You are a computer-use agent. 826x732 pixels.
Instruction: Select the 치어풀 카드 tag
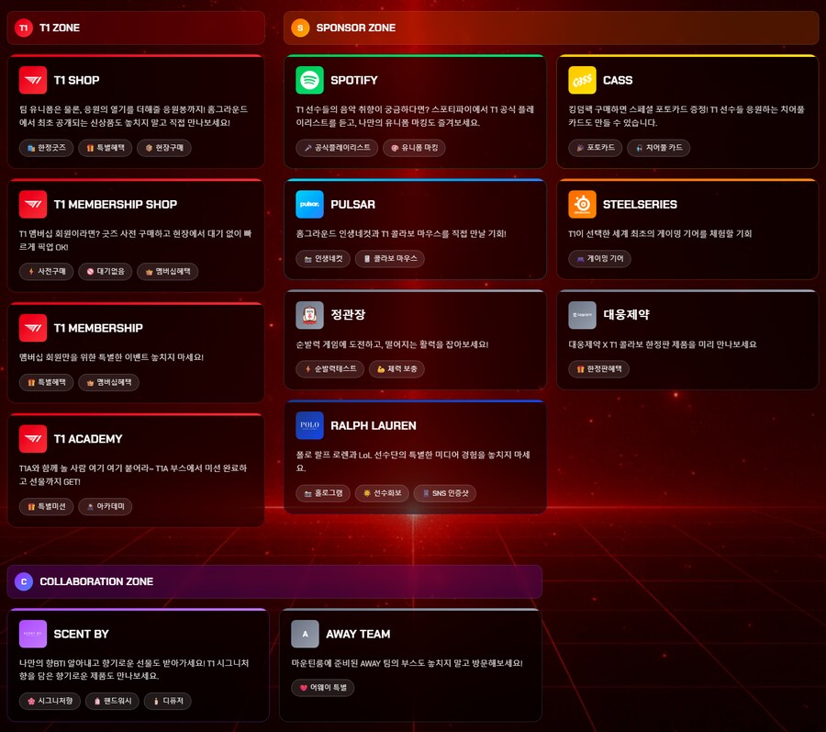[658, 148]
